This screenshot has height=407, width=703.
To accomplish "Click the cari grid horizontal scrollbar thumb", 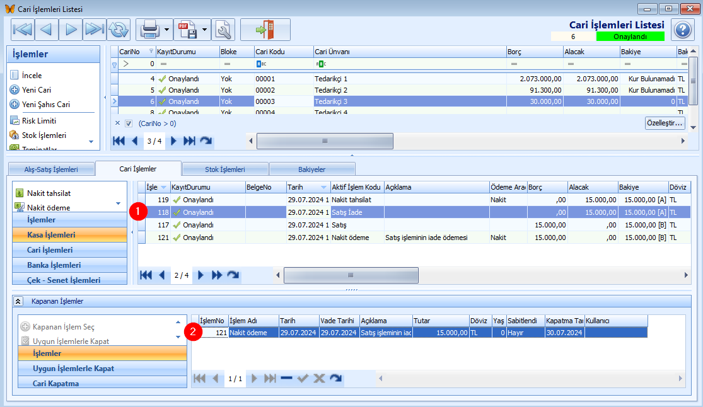I will 325,140.
